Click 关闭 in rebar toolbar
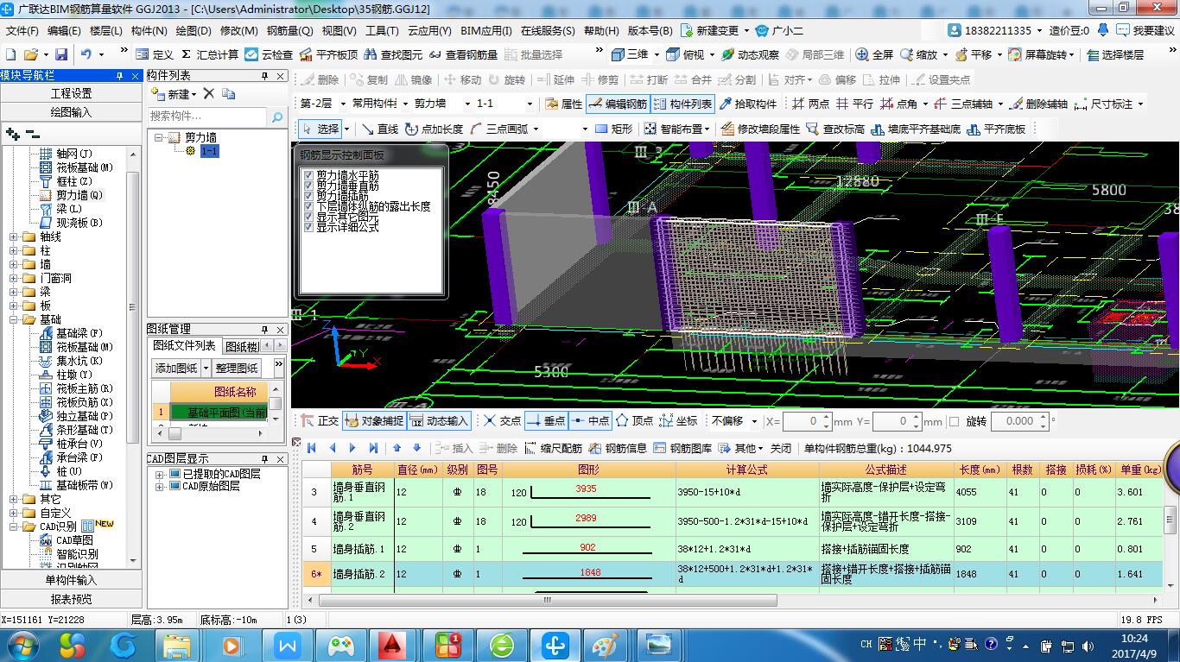The width and height of the screenshot is (1180, 662). click(x=781, y=448)
